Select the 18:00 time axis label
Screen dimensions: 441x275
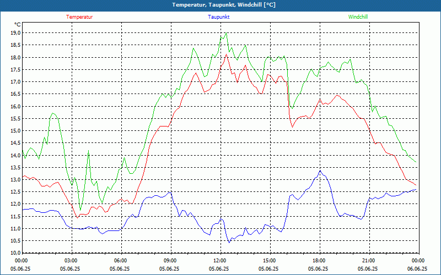(319, 261)
